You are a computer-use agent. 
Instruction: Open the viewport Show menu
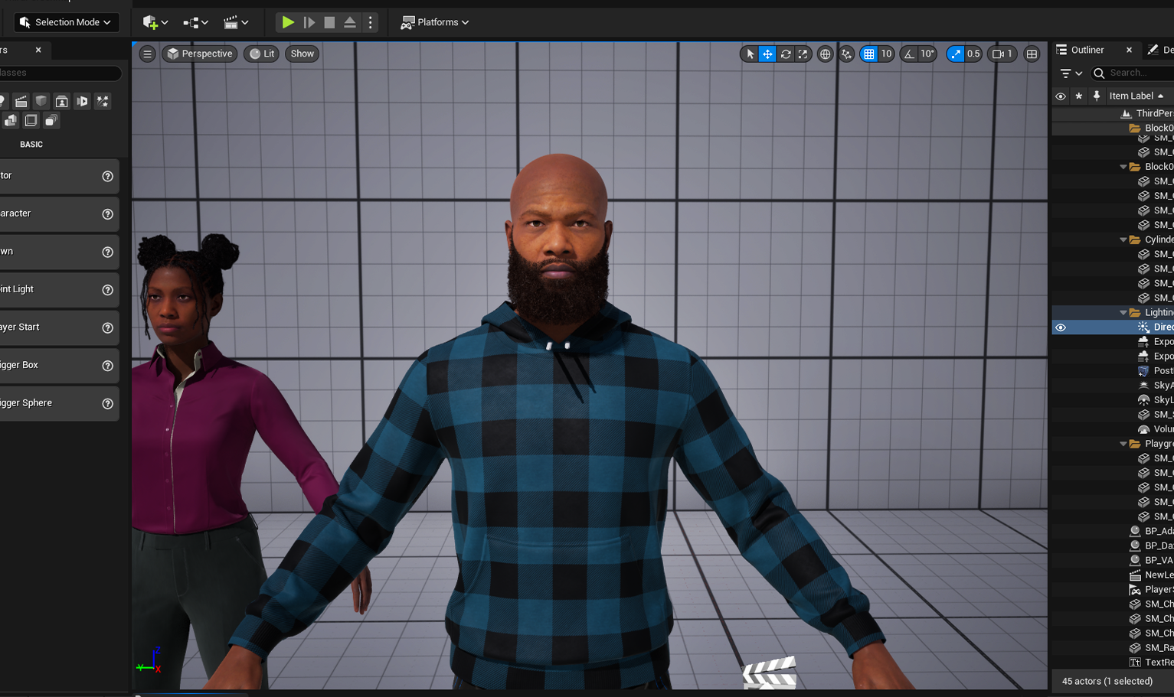pos(302,54)
